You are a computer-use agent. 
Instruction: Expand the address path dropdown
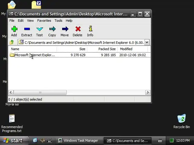click(x=147, y=42)
